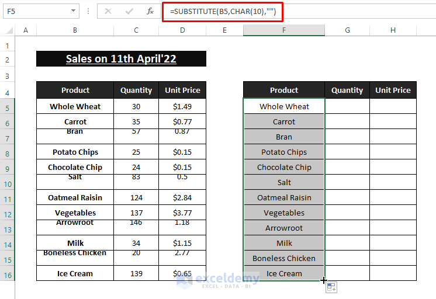Open the Auto Fill Options button
This screenshot has height=299, width=436.
[331, 287]
